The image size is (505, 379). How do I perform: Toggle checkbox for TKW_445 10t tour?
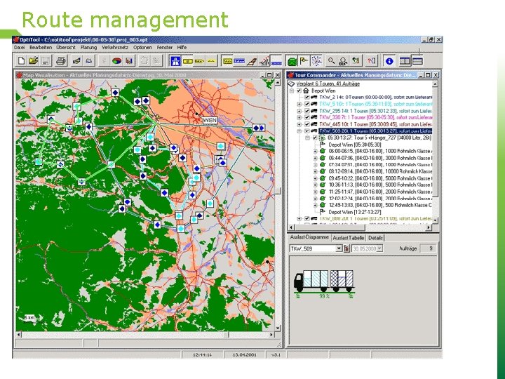(306, 124)
